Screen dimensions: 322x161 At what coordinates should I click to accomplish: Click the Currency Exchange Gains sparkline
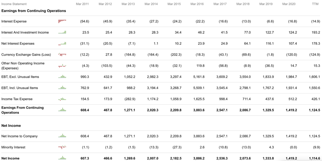(62, 55)
